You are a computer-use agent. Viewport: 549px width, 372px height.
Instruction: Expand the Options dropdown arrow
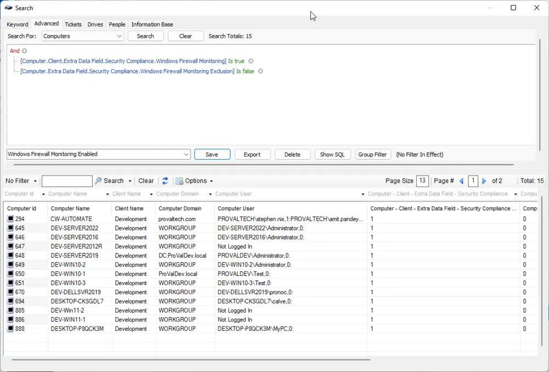[x=211, y=181]
